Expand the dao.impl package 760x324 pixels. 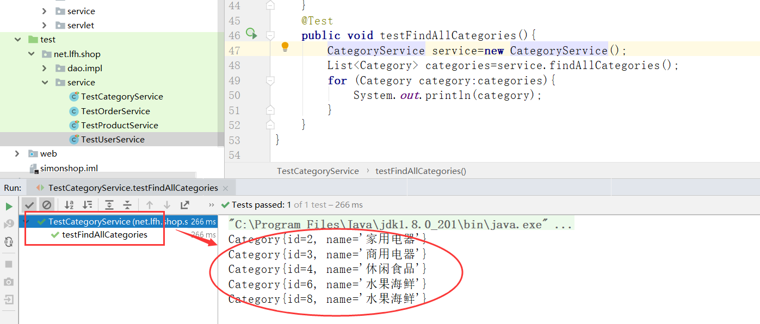point(45,68)
